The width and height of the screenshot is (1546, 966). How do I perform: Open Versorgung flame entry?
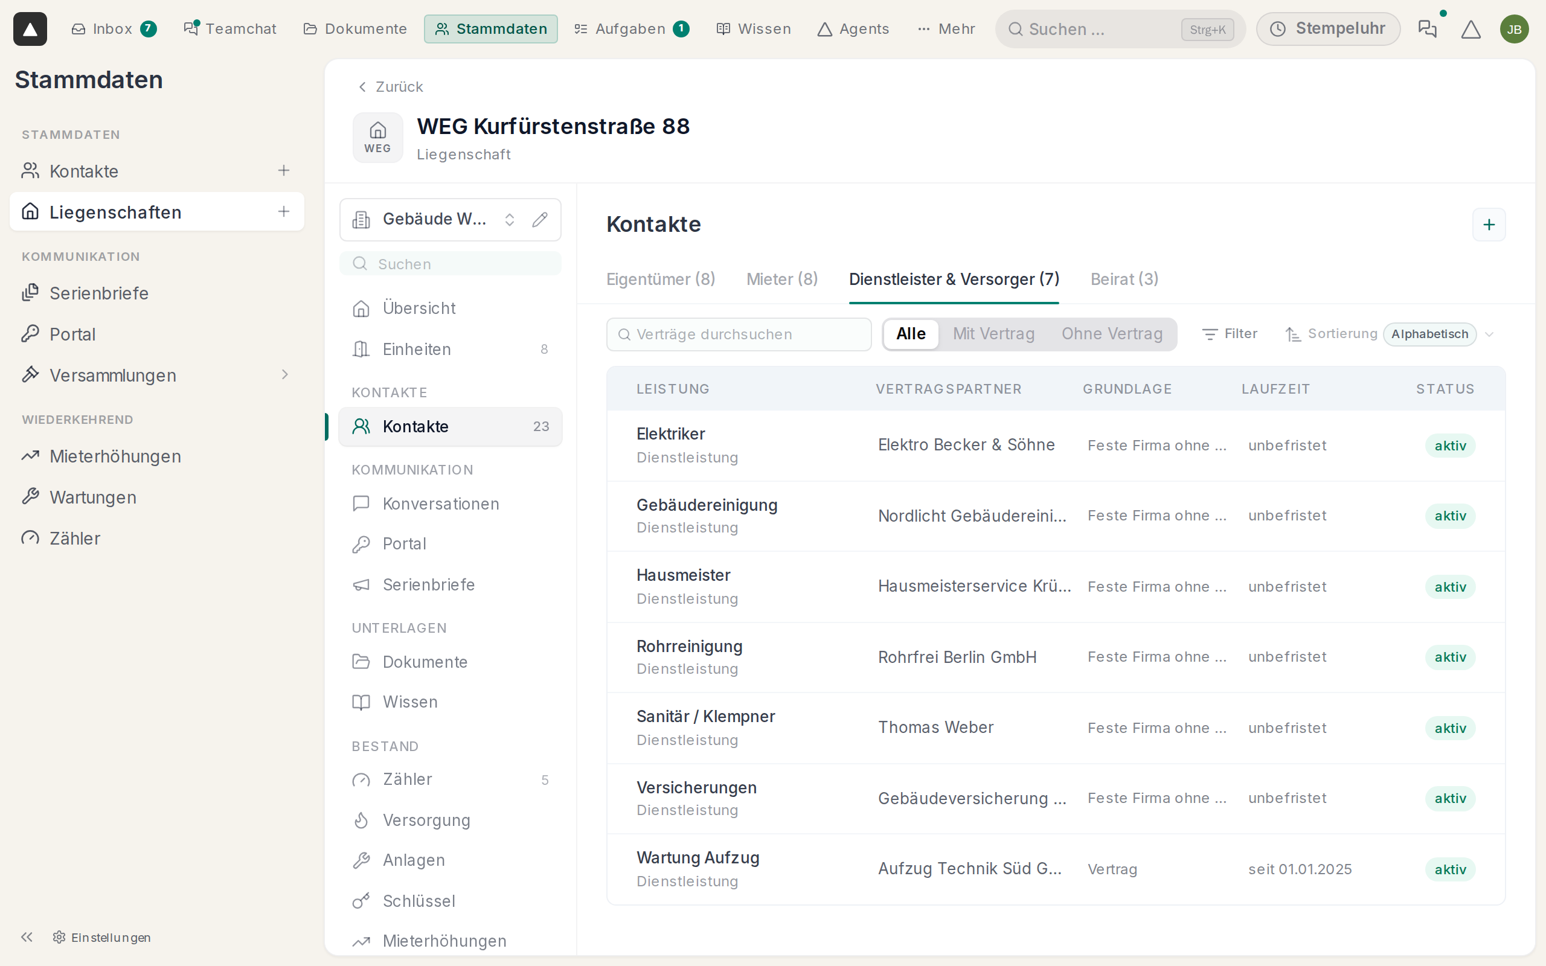pyautogui.click(x=451, y=820)
